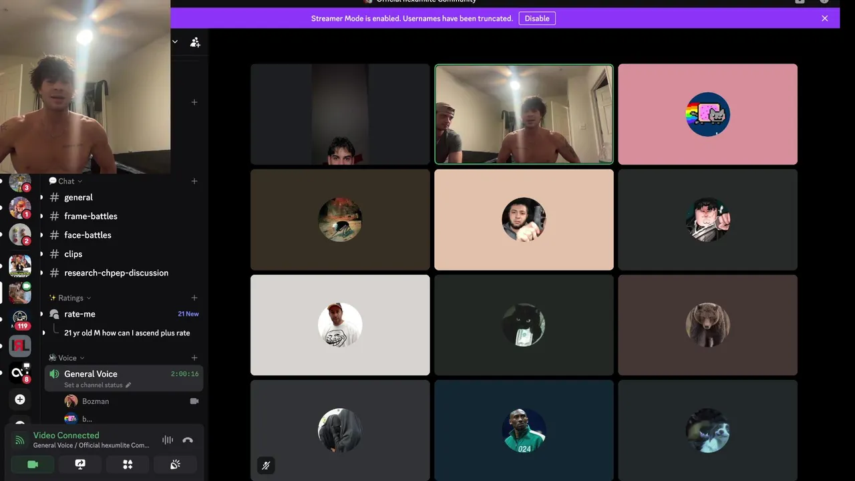The image size is (855, 481).
Task: Select the active speaker video tile
Action: click(524, 114)
